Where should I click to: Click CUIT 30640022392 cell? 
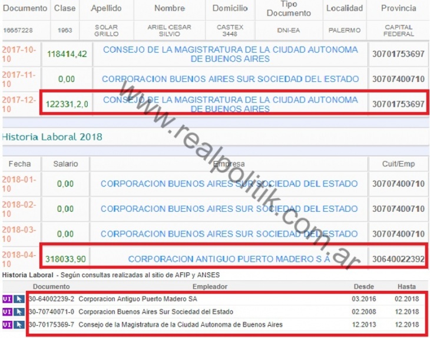point(398,259)
